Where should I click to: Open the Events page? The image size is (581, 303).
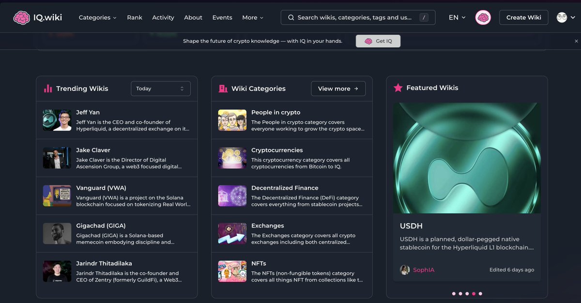222,17
